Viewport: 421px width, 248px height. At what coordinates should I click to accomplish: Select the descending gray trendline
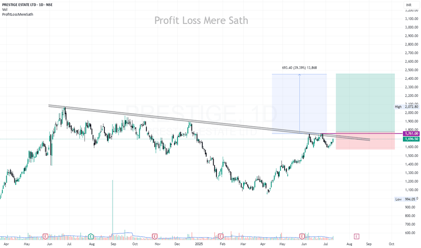(209, 123)
